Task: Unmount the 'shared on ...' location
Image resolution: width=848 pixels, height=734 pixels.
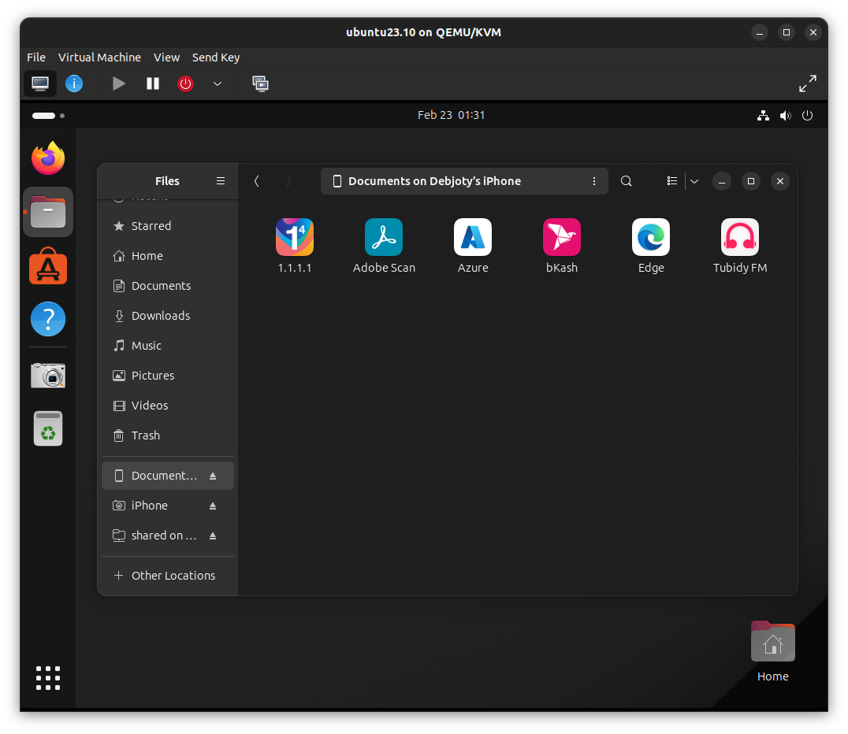Action: click(213, 536)
